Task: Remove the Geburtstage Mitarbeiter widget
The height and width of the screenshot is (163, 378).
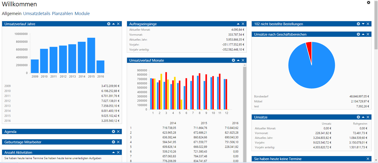Action: coord(118,142)
